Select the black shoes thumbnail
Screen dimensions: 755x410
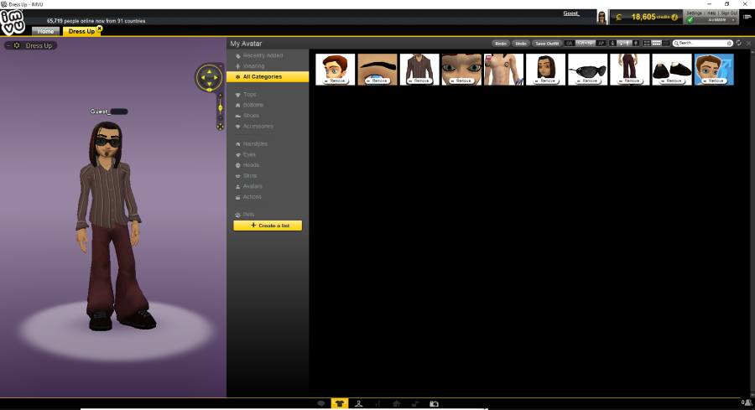pyautogui.click(x=672, y=70)
